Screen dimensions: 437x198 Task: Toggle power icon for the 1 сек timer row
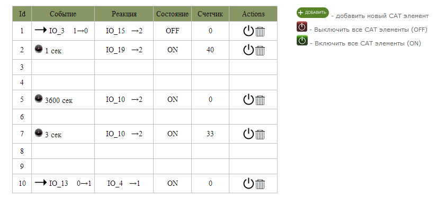pyautogui.click(x=248, y=50)
